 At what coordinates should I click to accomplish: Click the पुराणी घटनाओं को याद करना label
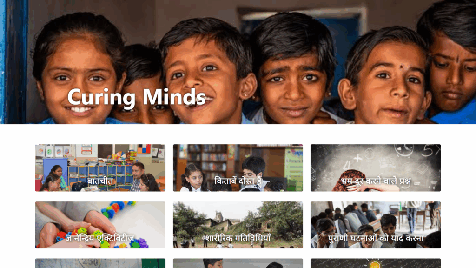[376, 238]
